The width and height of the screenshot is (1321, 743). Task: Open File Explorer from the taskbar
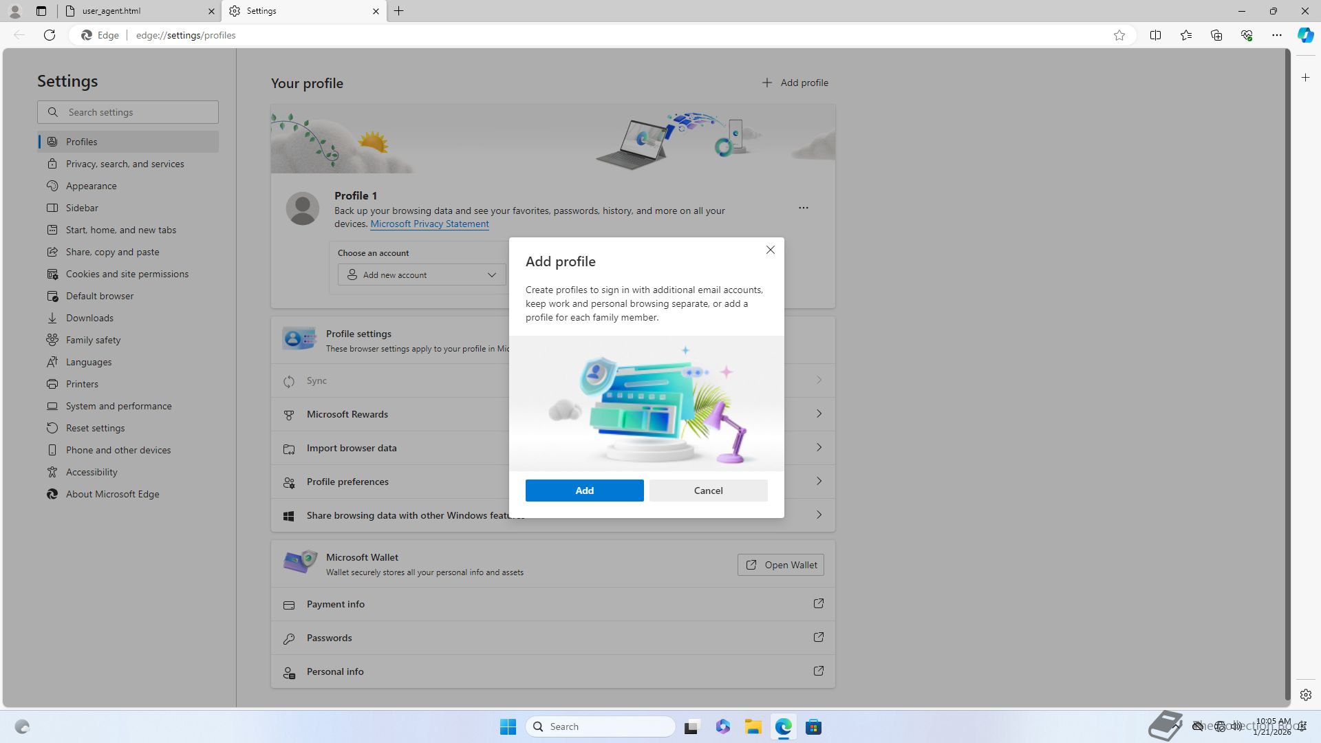point(753,726)
